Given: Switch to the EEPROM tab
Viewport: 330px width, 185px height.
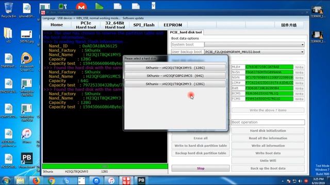Looking at the screenshot, I should [x=173, y=25].
